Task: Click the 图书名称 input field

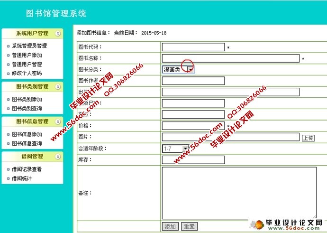Action: [231, 58]
